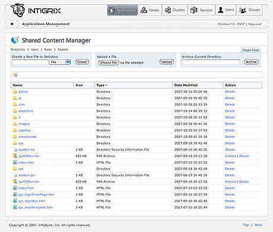Click the admin directory folder icon

point(15,92)
